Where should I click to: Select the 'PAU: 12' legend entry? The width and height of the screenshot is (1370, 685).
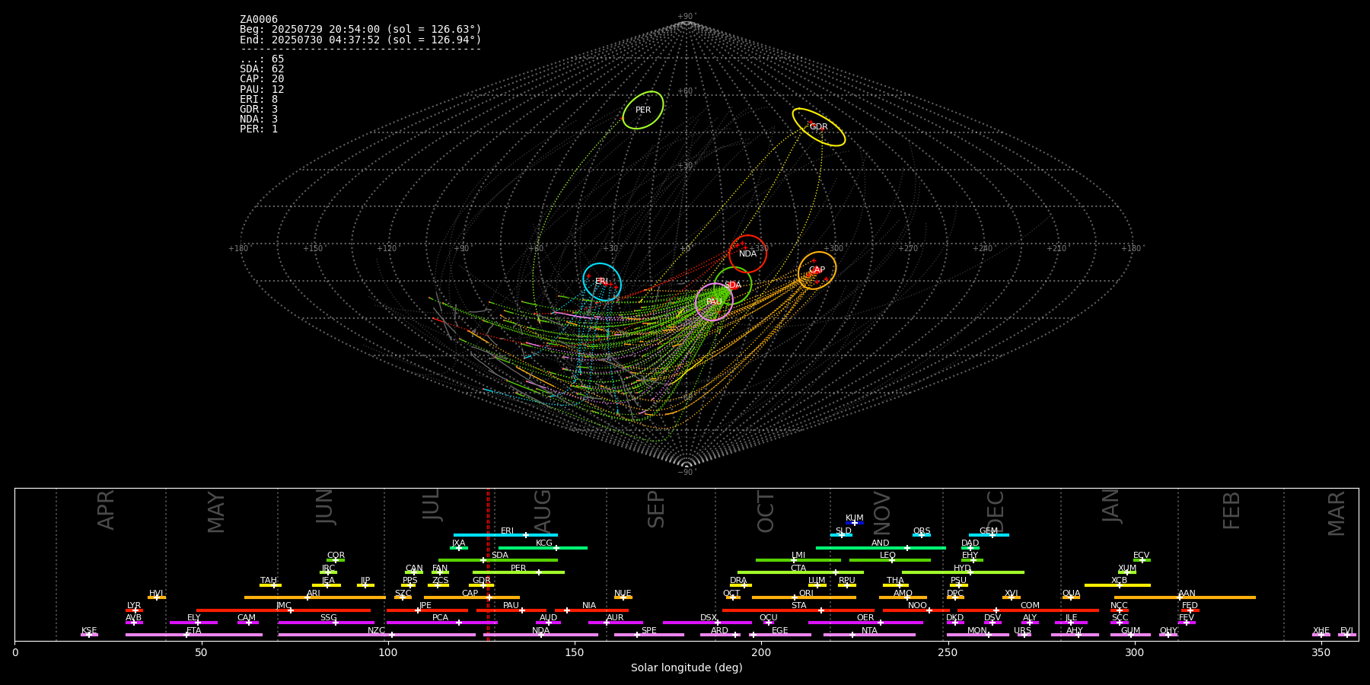coord(262,90)
